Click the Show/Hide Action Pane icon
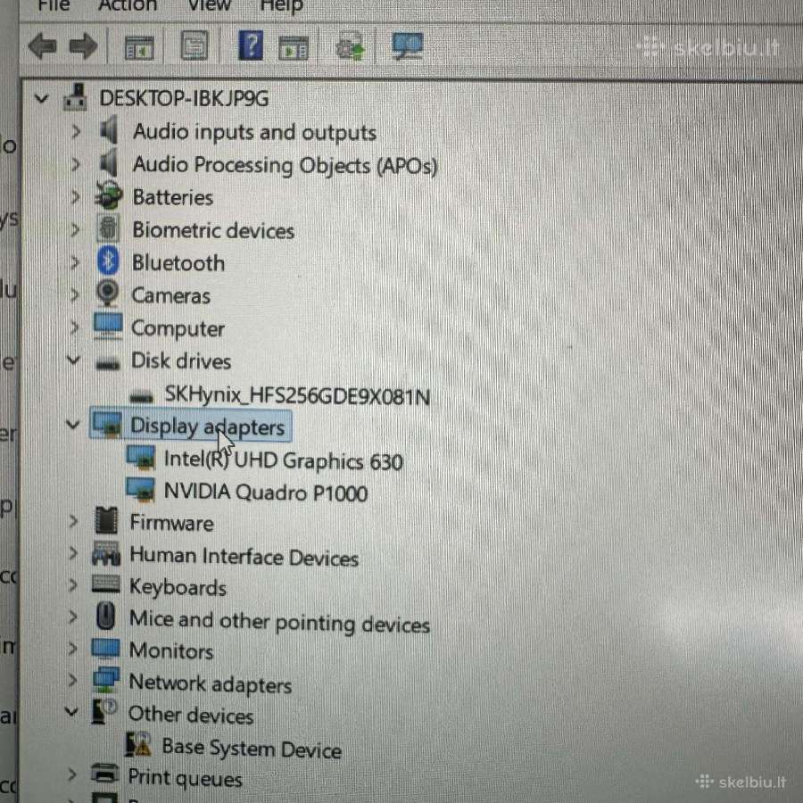Viewport: 803px width, 803px height. [294, 48]
